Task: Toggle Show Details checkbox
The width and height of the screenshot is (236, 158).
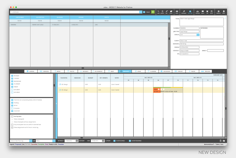Action: [114, 141]
